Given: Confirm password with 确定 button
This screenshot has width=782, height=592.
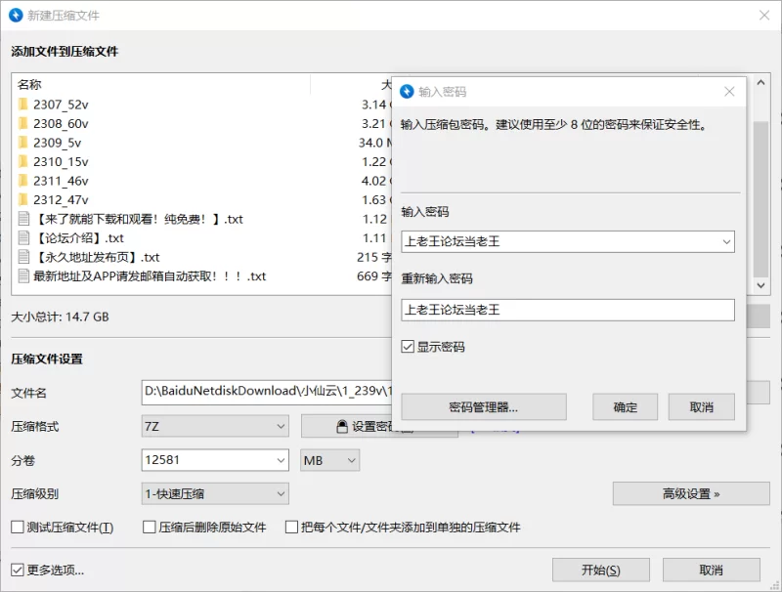Looking at the screenshot, I should click(x=625, y=407).
